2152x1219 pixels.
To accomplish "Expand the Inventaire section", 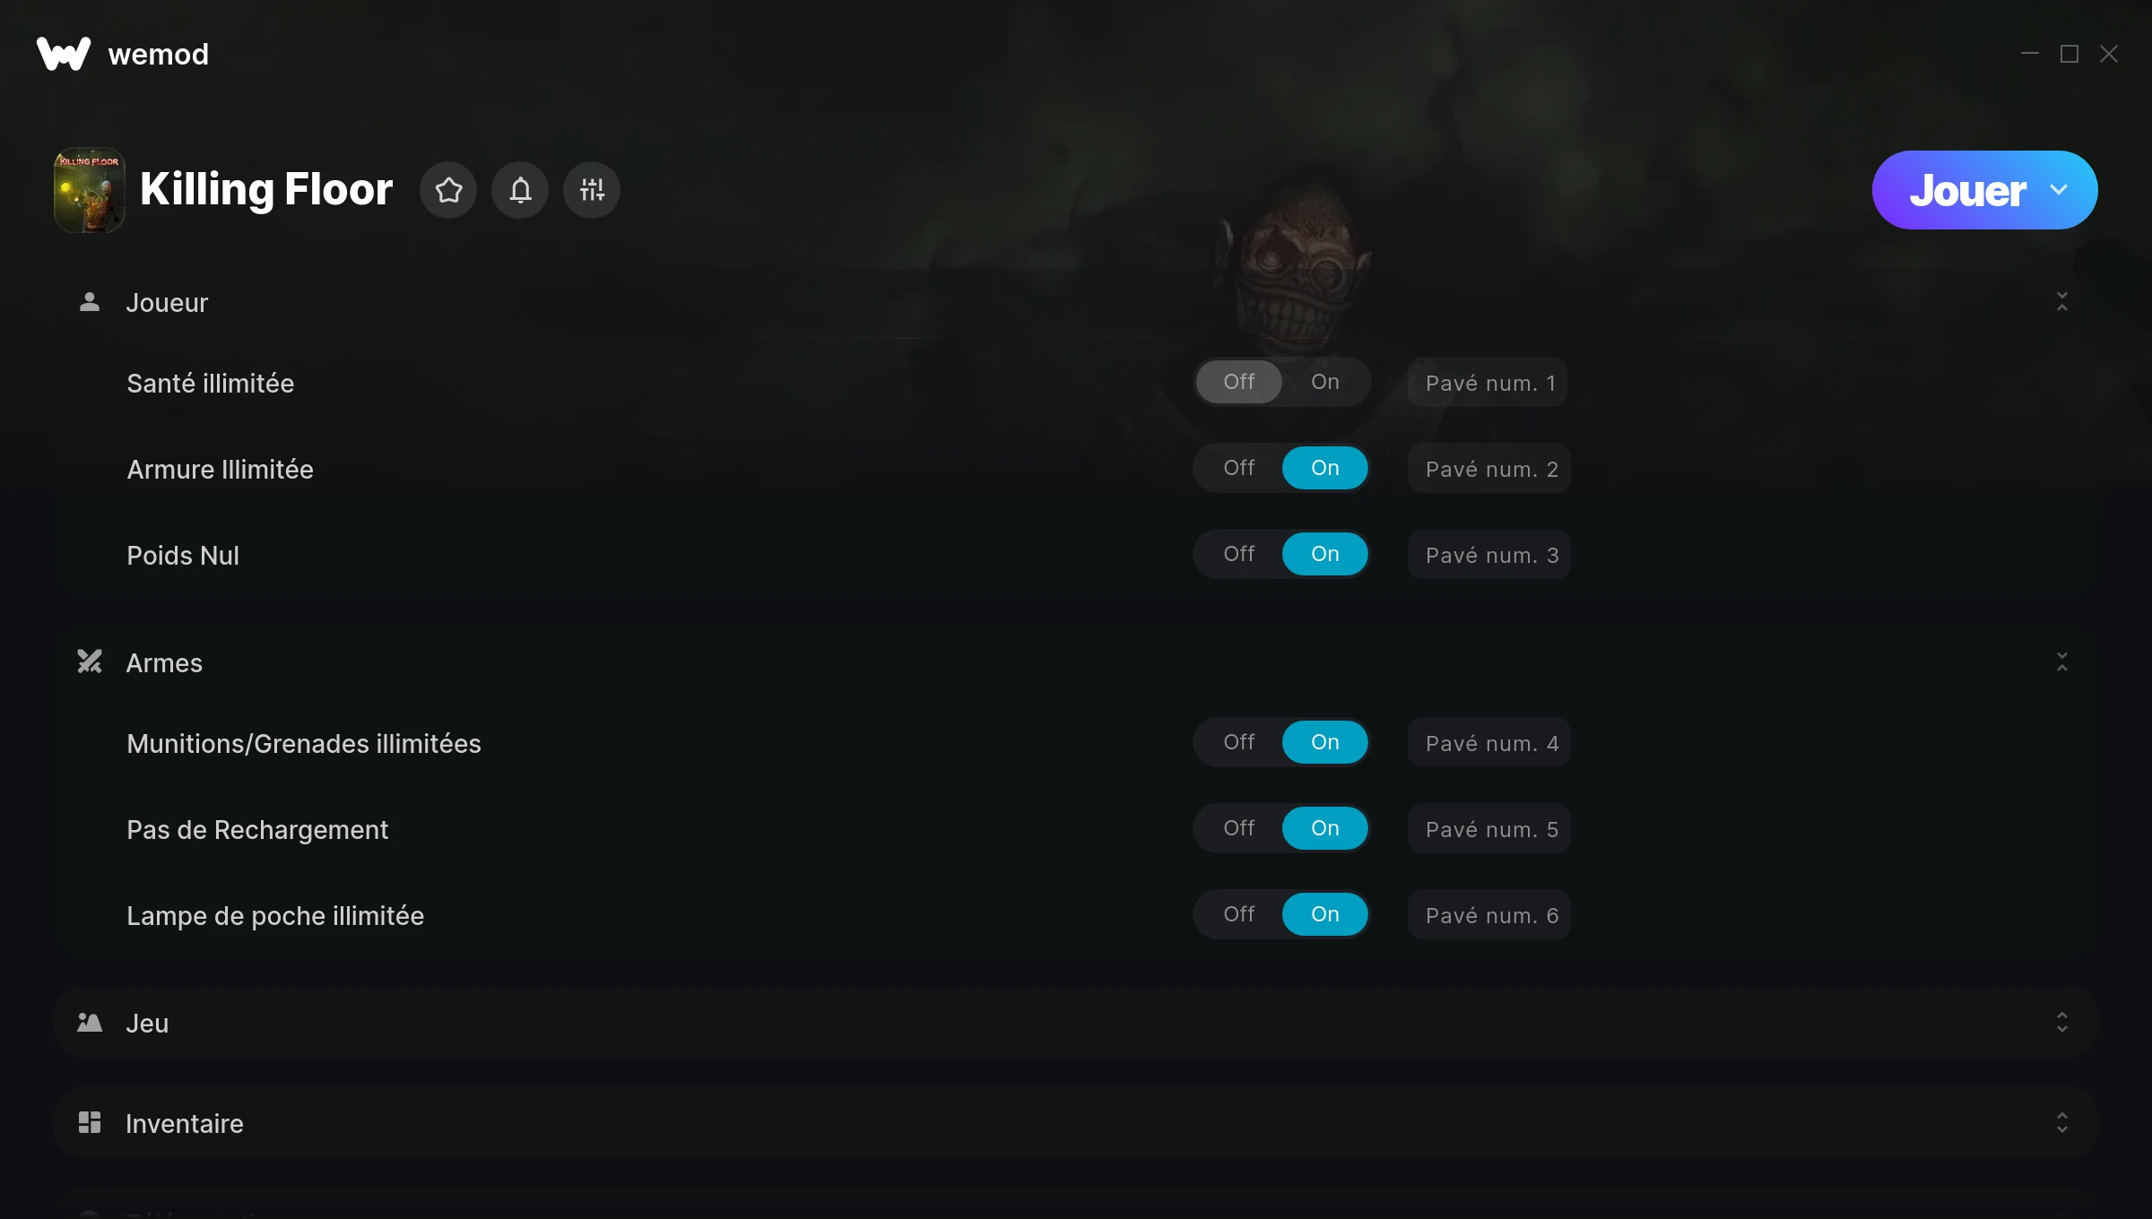I will 2062,1123.
